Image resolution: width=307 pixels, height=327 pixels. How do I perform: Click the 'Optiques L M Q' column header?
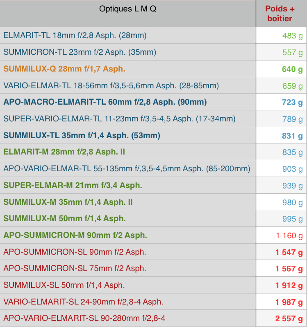[127, 9]
